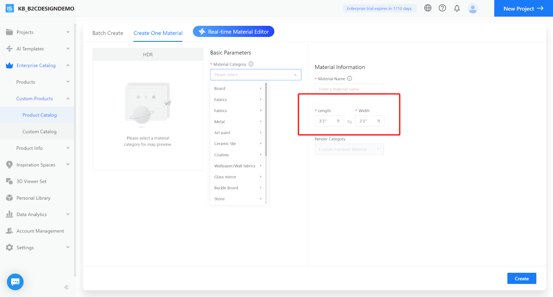Screen dimensions: 553x297
Task: Click the Create button
Action: [x=521, y=278]
